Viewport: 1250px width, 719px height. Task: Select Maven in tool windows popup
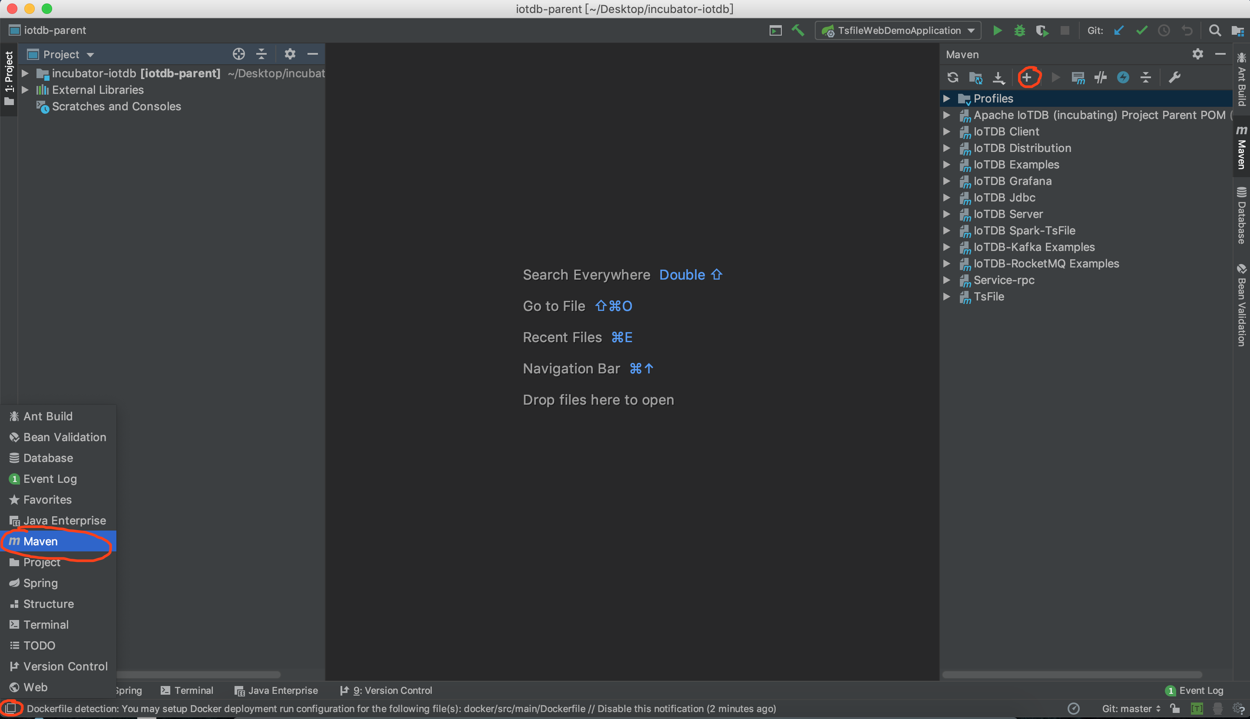58,541
